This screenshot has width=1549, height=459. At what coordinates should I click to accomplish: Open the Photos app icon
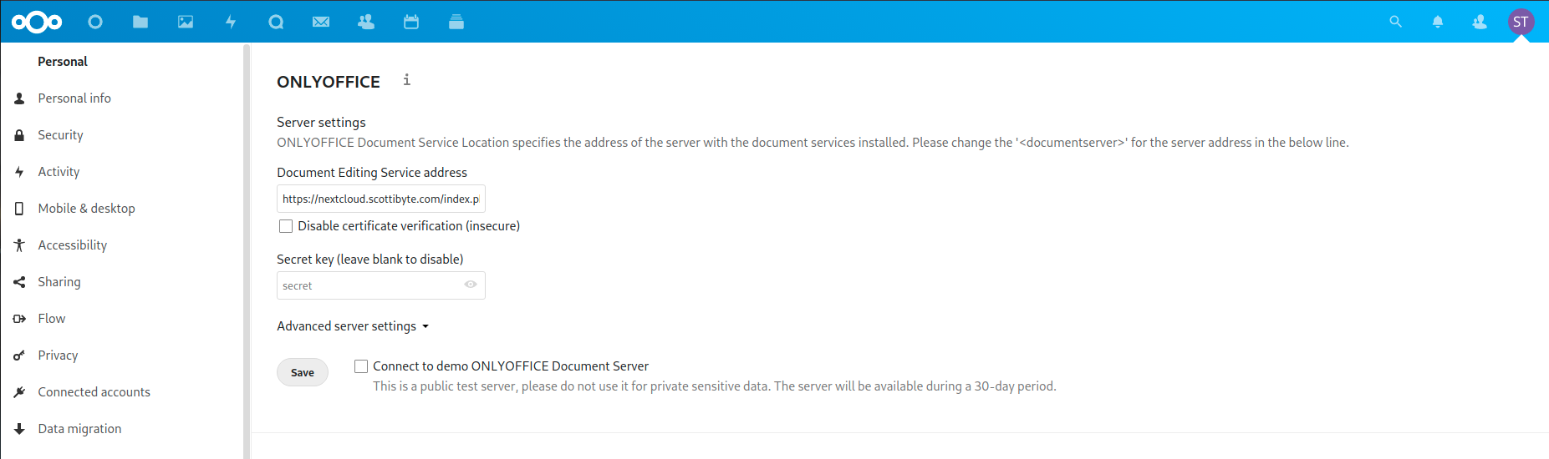tap(186, 22)
